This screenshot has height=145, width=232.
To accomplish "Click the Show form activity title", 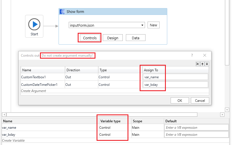I will pyautogui.click(x=75, y=12).
